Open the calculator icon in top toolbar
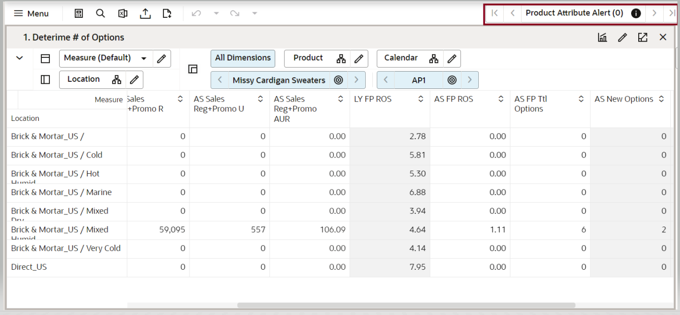680x315 pixels. [x=79, y=14]
